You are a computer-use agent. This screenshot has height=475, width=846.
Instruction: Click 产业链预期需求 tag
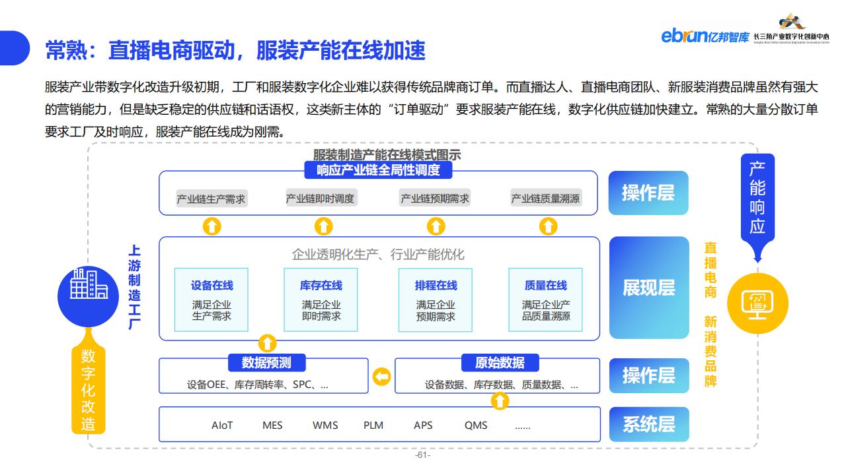pos(436,199)
